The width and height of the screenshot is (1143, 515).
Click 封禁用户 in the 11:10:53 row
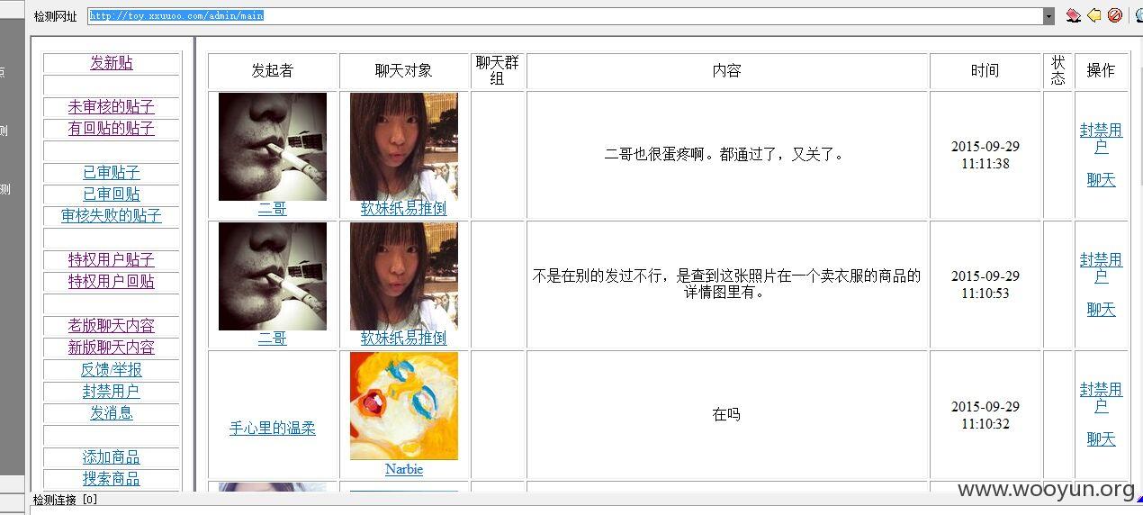(x=1102, y=268)
